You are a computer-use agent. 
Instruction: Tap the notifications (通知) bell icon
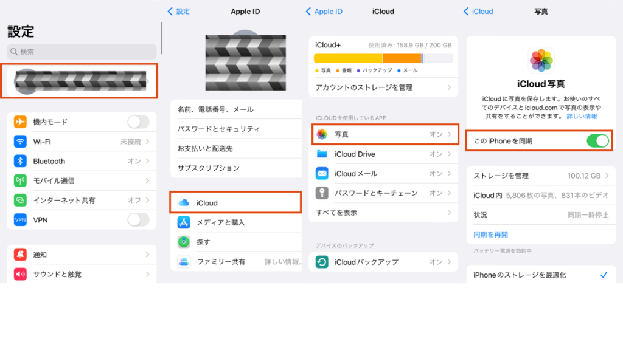click(20, 255)
